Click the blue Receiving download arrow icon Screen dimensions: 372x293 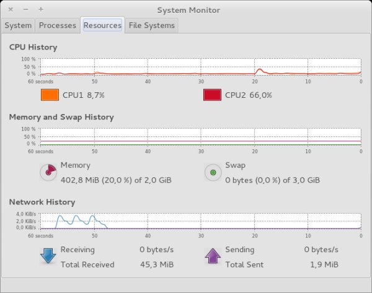[x=48, y=256]
